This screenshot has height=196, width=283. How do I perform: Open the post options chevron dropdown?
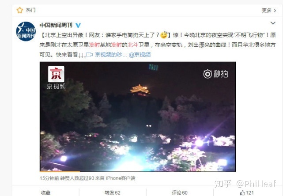click(273, 23)
